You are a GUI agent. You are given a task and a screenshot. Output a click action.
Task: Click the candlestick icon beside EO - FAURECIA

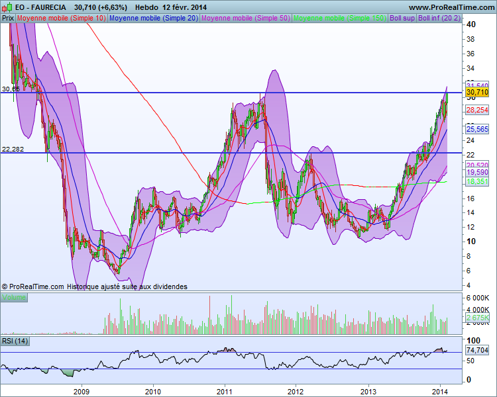(x=7, y=7)
